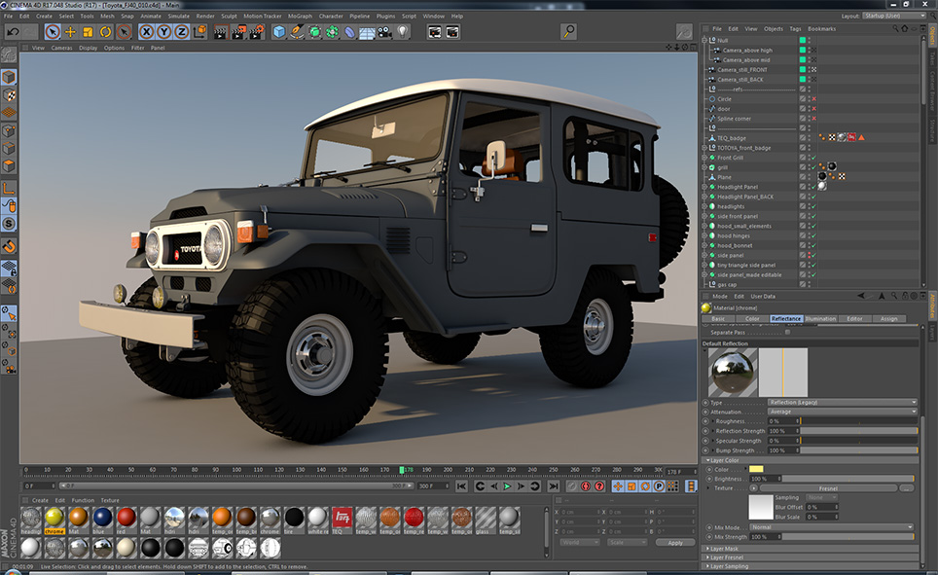The width and height of the screenshot is (938, 575).
Task: Click the Apply button in coordinates panel
Action: 674,542
